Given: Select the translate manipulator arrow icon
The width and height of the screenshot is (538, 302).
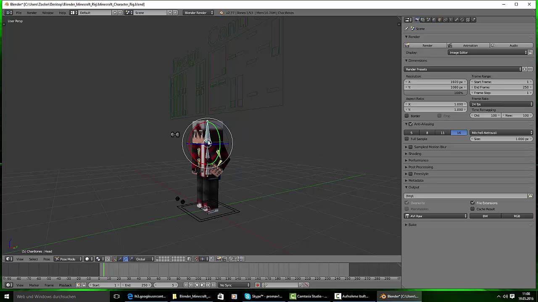Looking at the screenshot, I should 120,259.
